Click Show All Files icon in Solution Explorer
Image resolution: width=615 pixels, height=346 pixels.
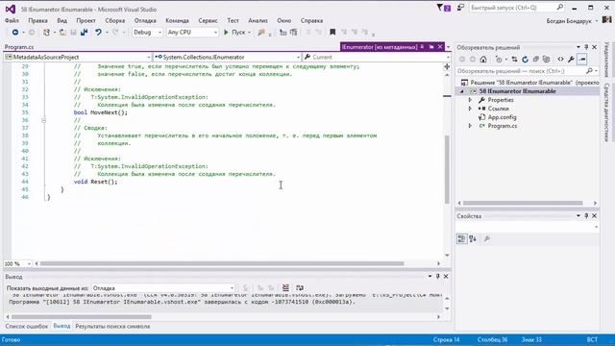tap(546, 60)
